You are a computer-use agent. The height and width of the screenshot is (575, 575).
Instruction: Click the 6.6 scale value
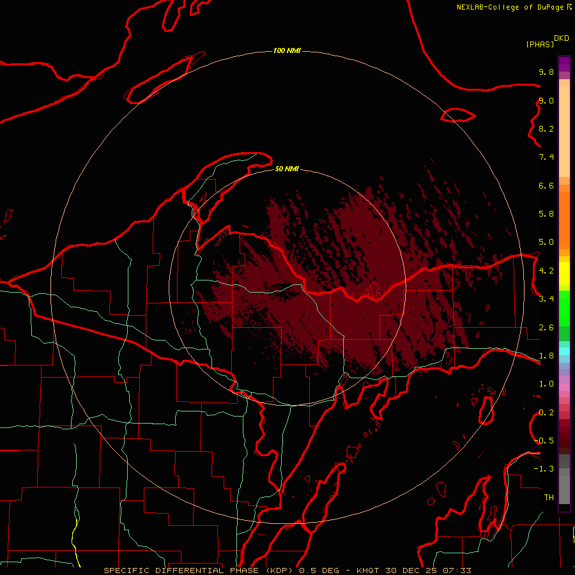(x=546, y=186)
